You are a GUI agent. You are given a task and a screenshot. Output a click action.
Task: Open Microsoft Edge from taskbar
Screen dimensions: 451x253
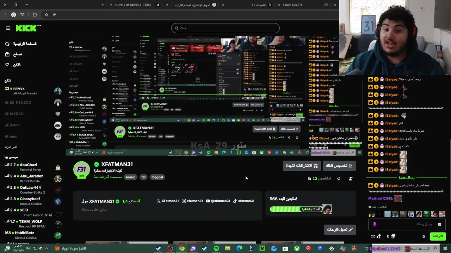point(239,248)
